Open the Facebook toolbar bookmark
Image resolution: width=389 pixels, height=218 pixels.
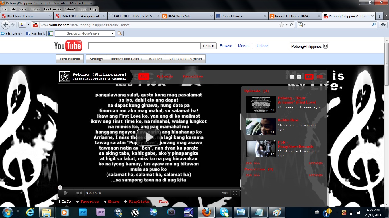tap(36, 33)
